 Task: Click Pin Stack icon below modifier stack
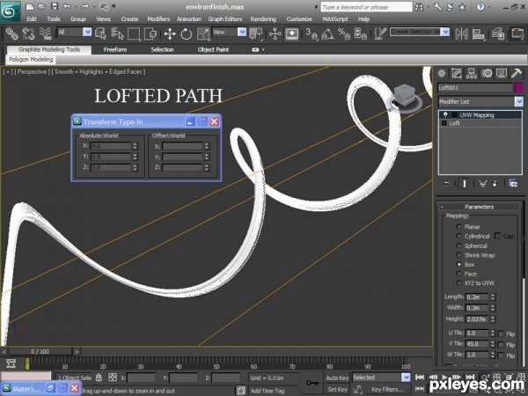coord(447,184)
